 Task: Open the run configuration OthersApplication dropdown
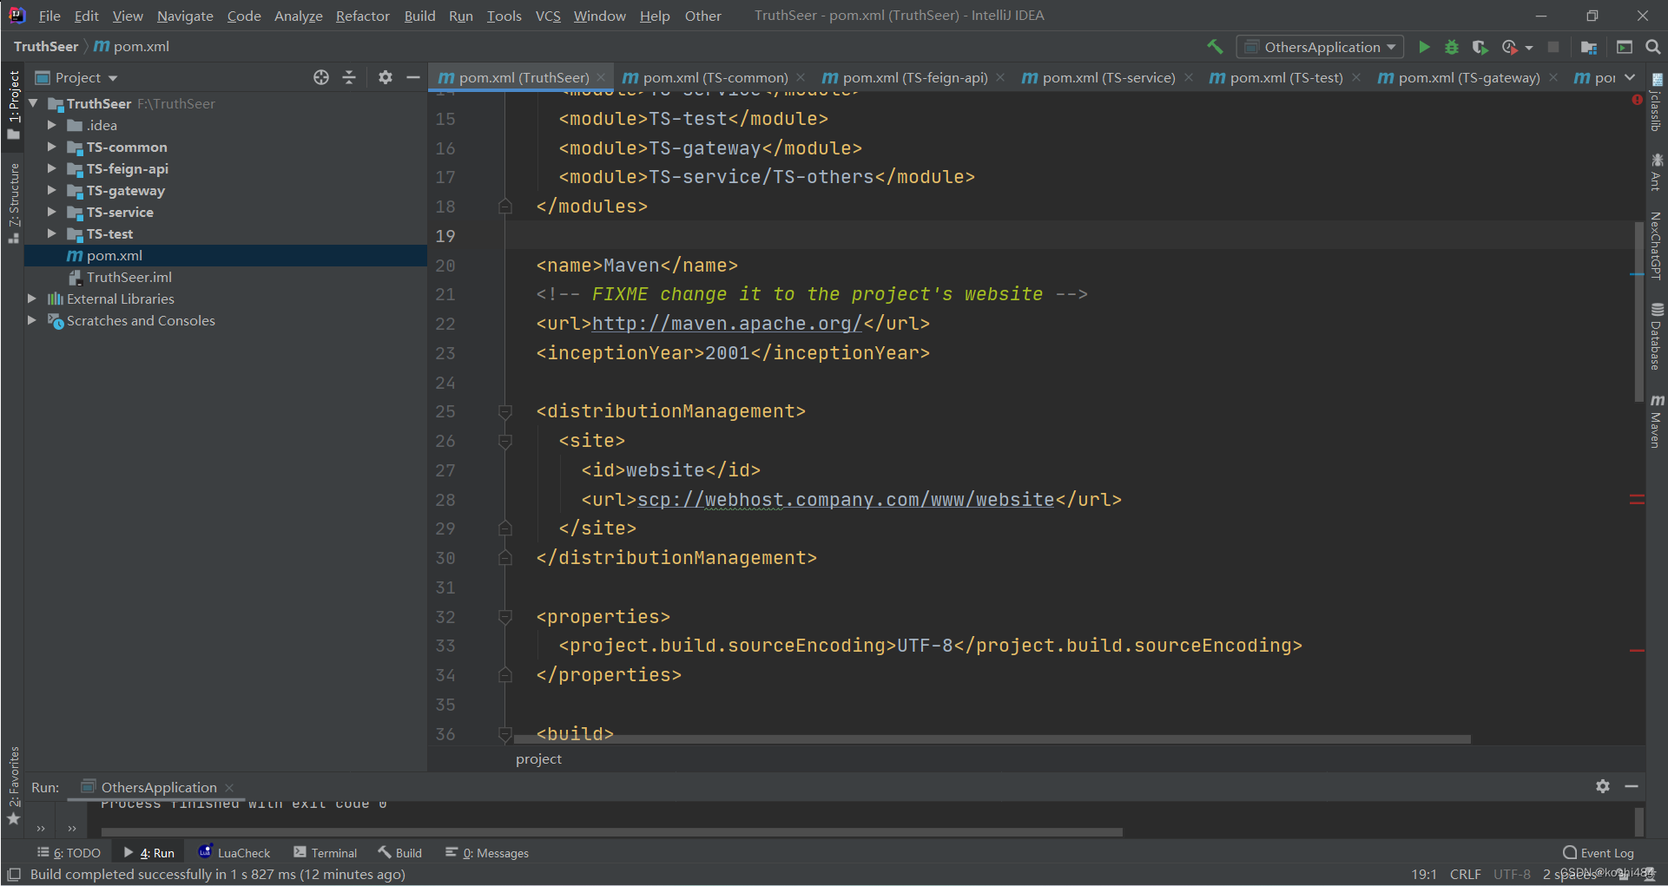click(x=1320, y=47)
